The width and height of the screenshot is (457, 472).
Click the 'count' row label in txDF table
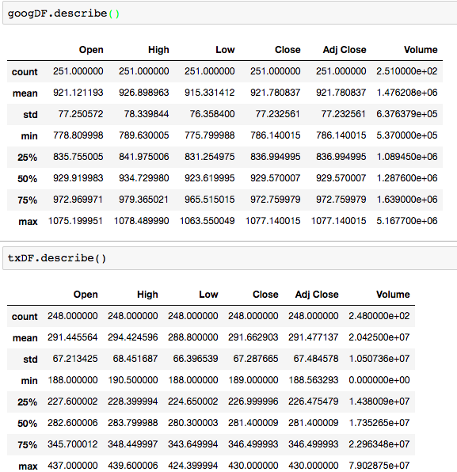(x=25, y=316)
